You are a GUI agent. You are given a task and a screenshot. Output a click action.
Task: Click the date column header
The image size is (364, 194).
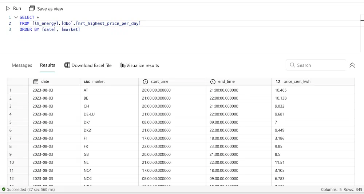[54, 82]
